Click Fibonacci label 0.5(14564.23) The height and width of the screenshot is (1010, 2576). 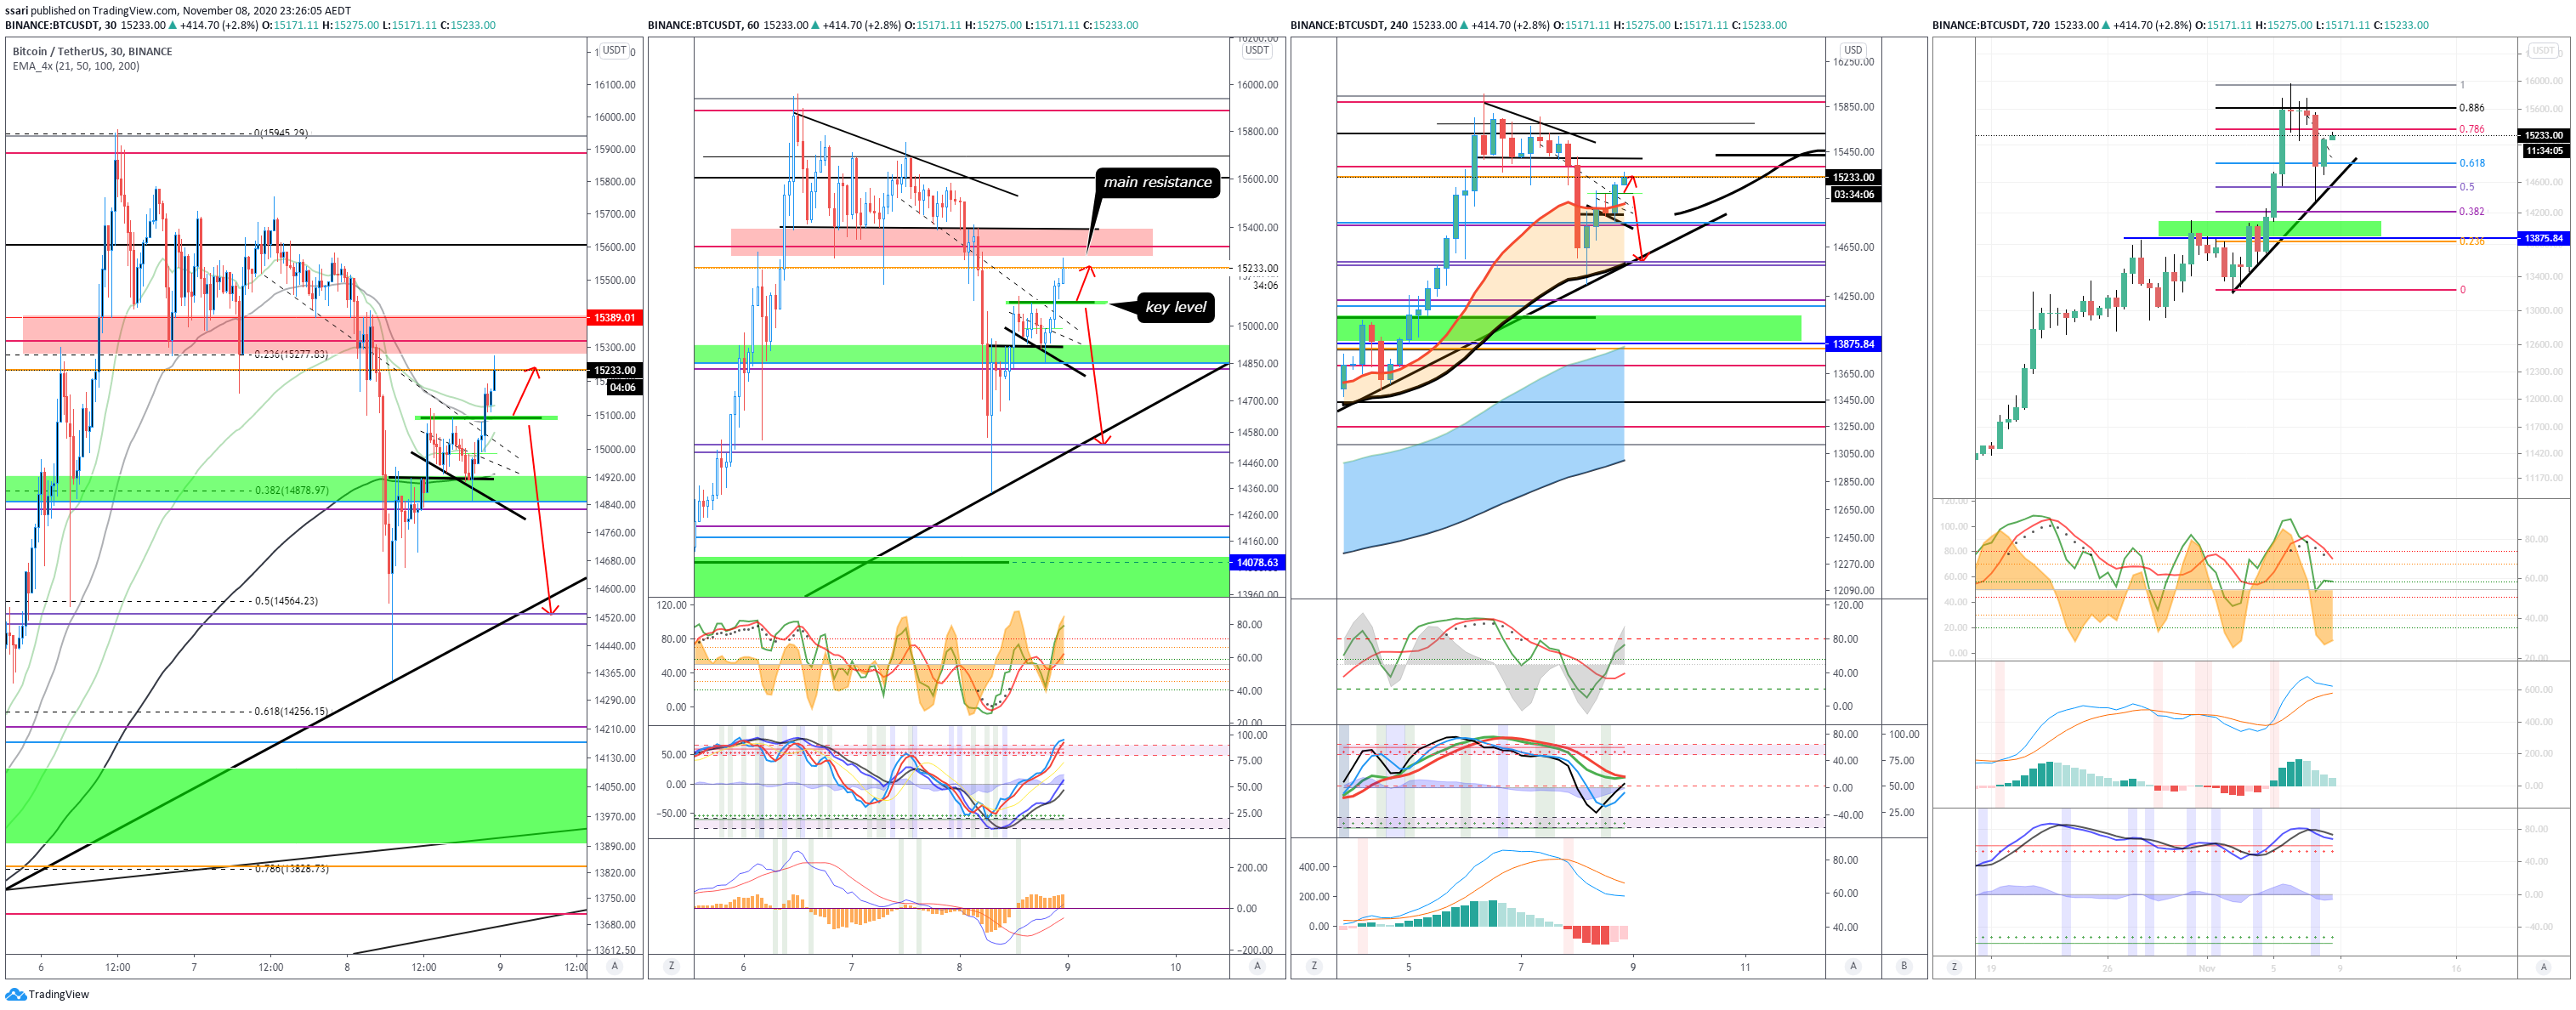286,601
